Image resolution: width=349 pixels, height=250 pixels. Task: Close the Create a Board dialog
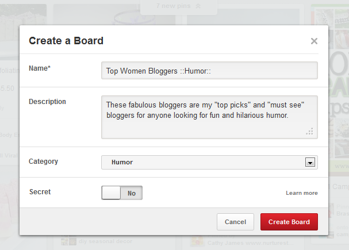[314, 41]
